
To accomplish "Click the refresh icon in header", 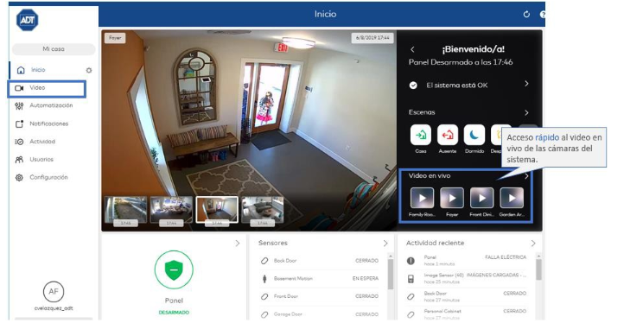I will click(526, 15).
